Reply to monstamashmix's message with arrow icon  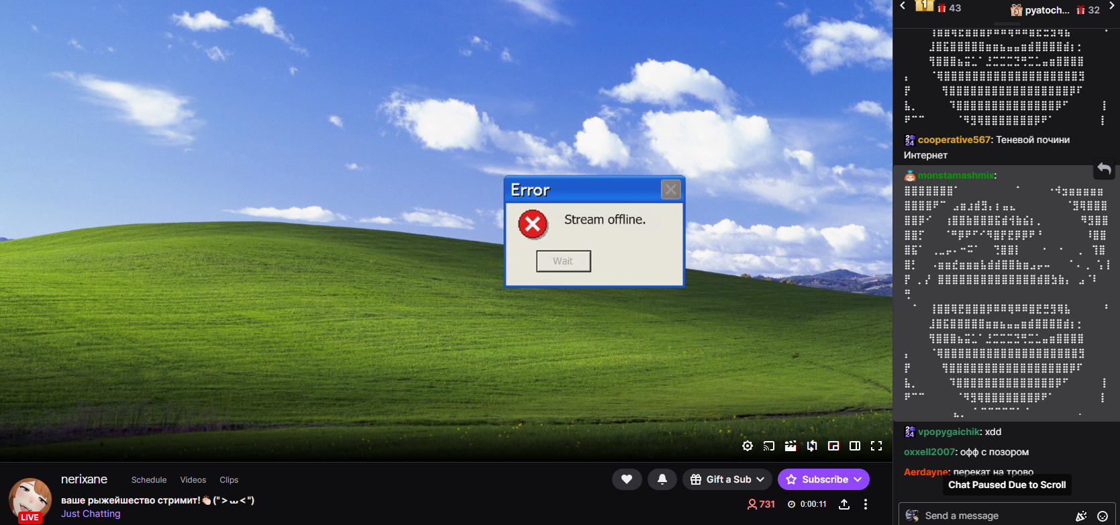click(x=1104, y=169)
